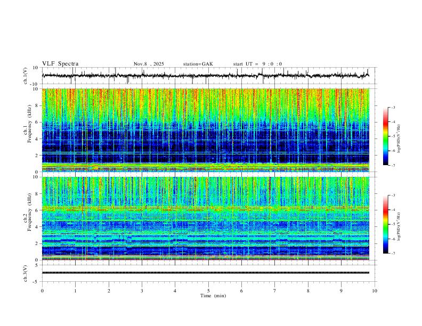Click the ch.1 PSD color scale bar

point(386,136)
